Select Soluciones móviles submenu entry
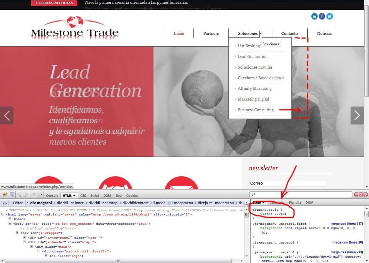The width and height of the screenshot is (369, 263). pos(255,67)
